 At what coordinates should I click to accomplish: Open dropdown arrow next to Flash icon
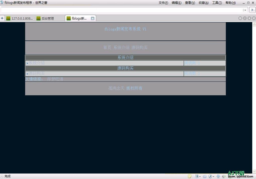214,176
